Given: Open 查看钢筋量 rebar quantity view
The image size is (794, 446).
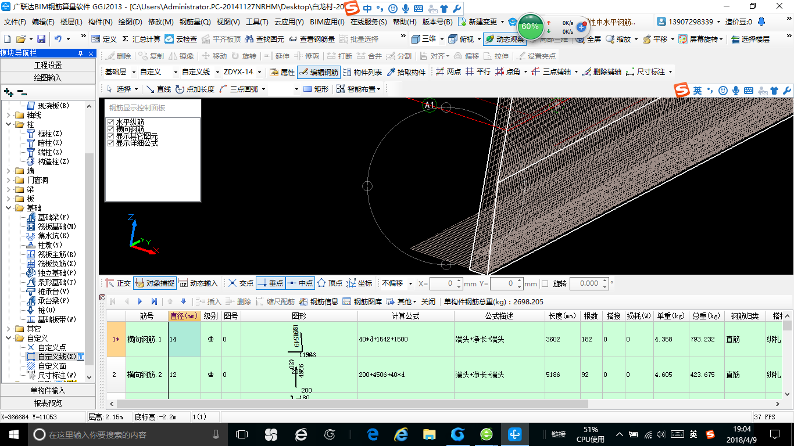Looking at the screenshot, I should (x=312, y=39).
